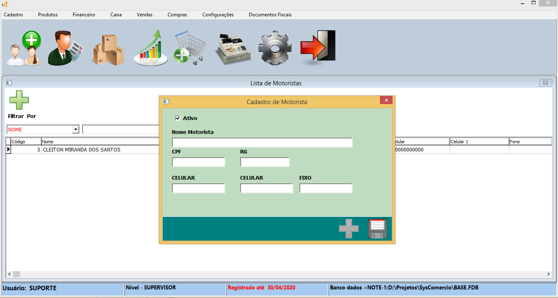
Task: Click the Nome Motorista text field
Action: (262, 142)
